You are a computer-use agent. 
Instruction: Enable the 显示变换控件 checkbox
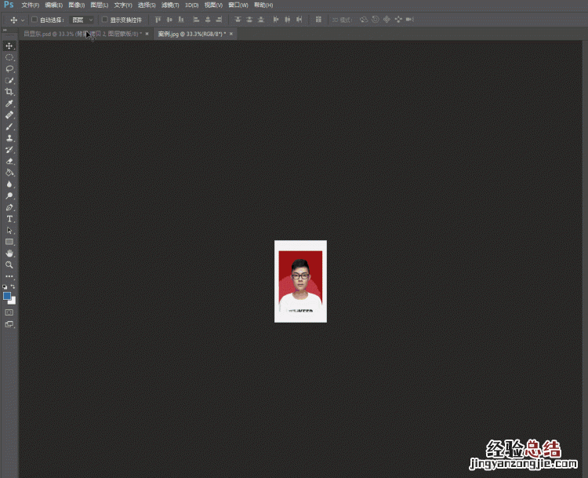coord(104,19)
